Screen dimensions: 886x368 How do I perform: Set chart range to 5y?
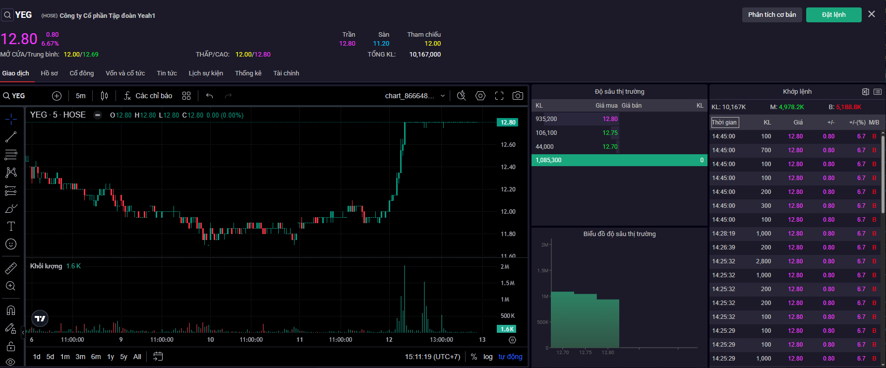click(123, 357)
